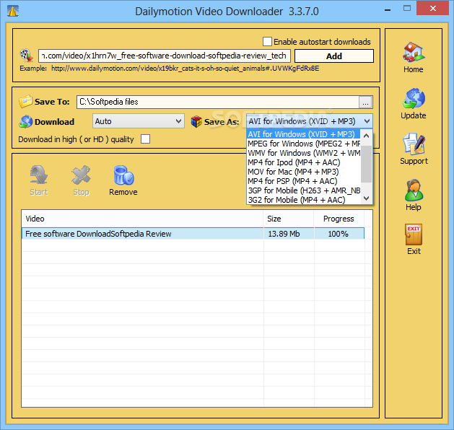Click the Add button
The height and width of the screenshot is (430, 454).
334,56
